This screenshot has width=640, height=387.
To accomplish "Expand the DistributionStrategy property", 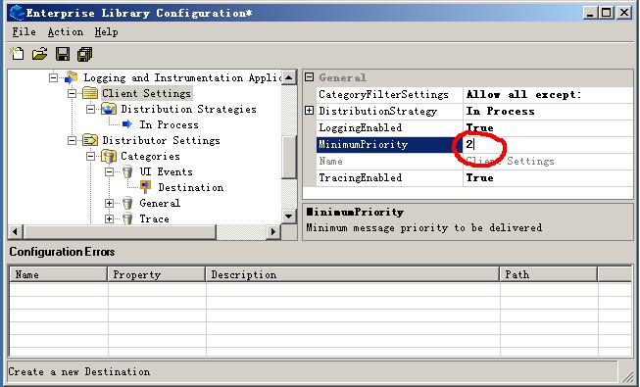I will click(x=310, y=110).
